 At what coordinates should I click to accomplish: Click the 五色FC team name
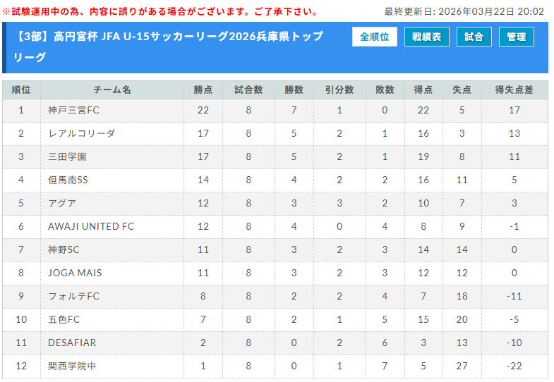[x=64, y=319]
